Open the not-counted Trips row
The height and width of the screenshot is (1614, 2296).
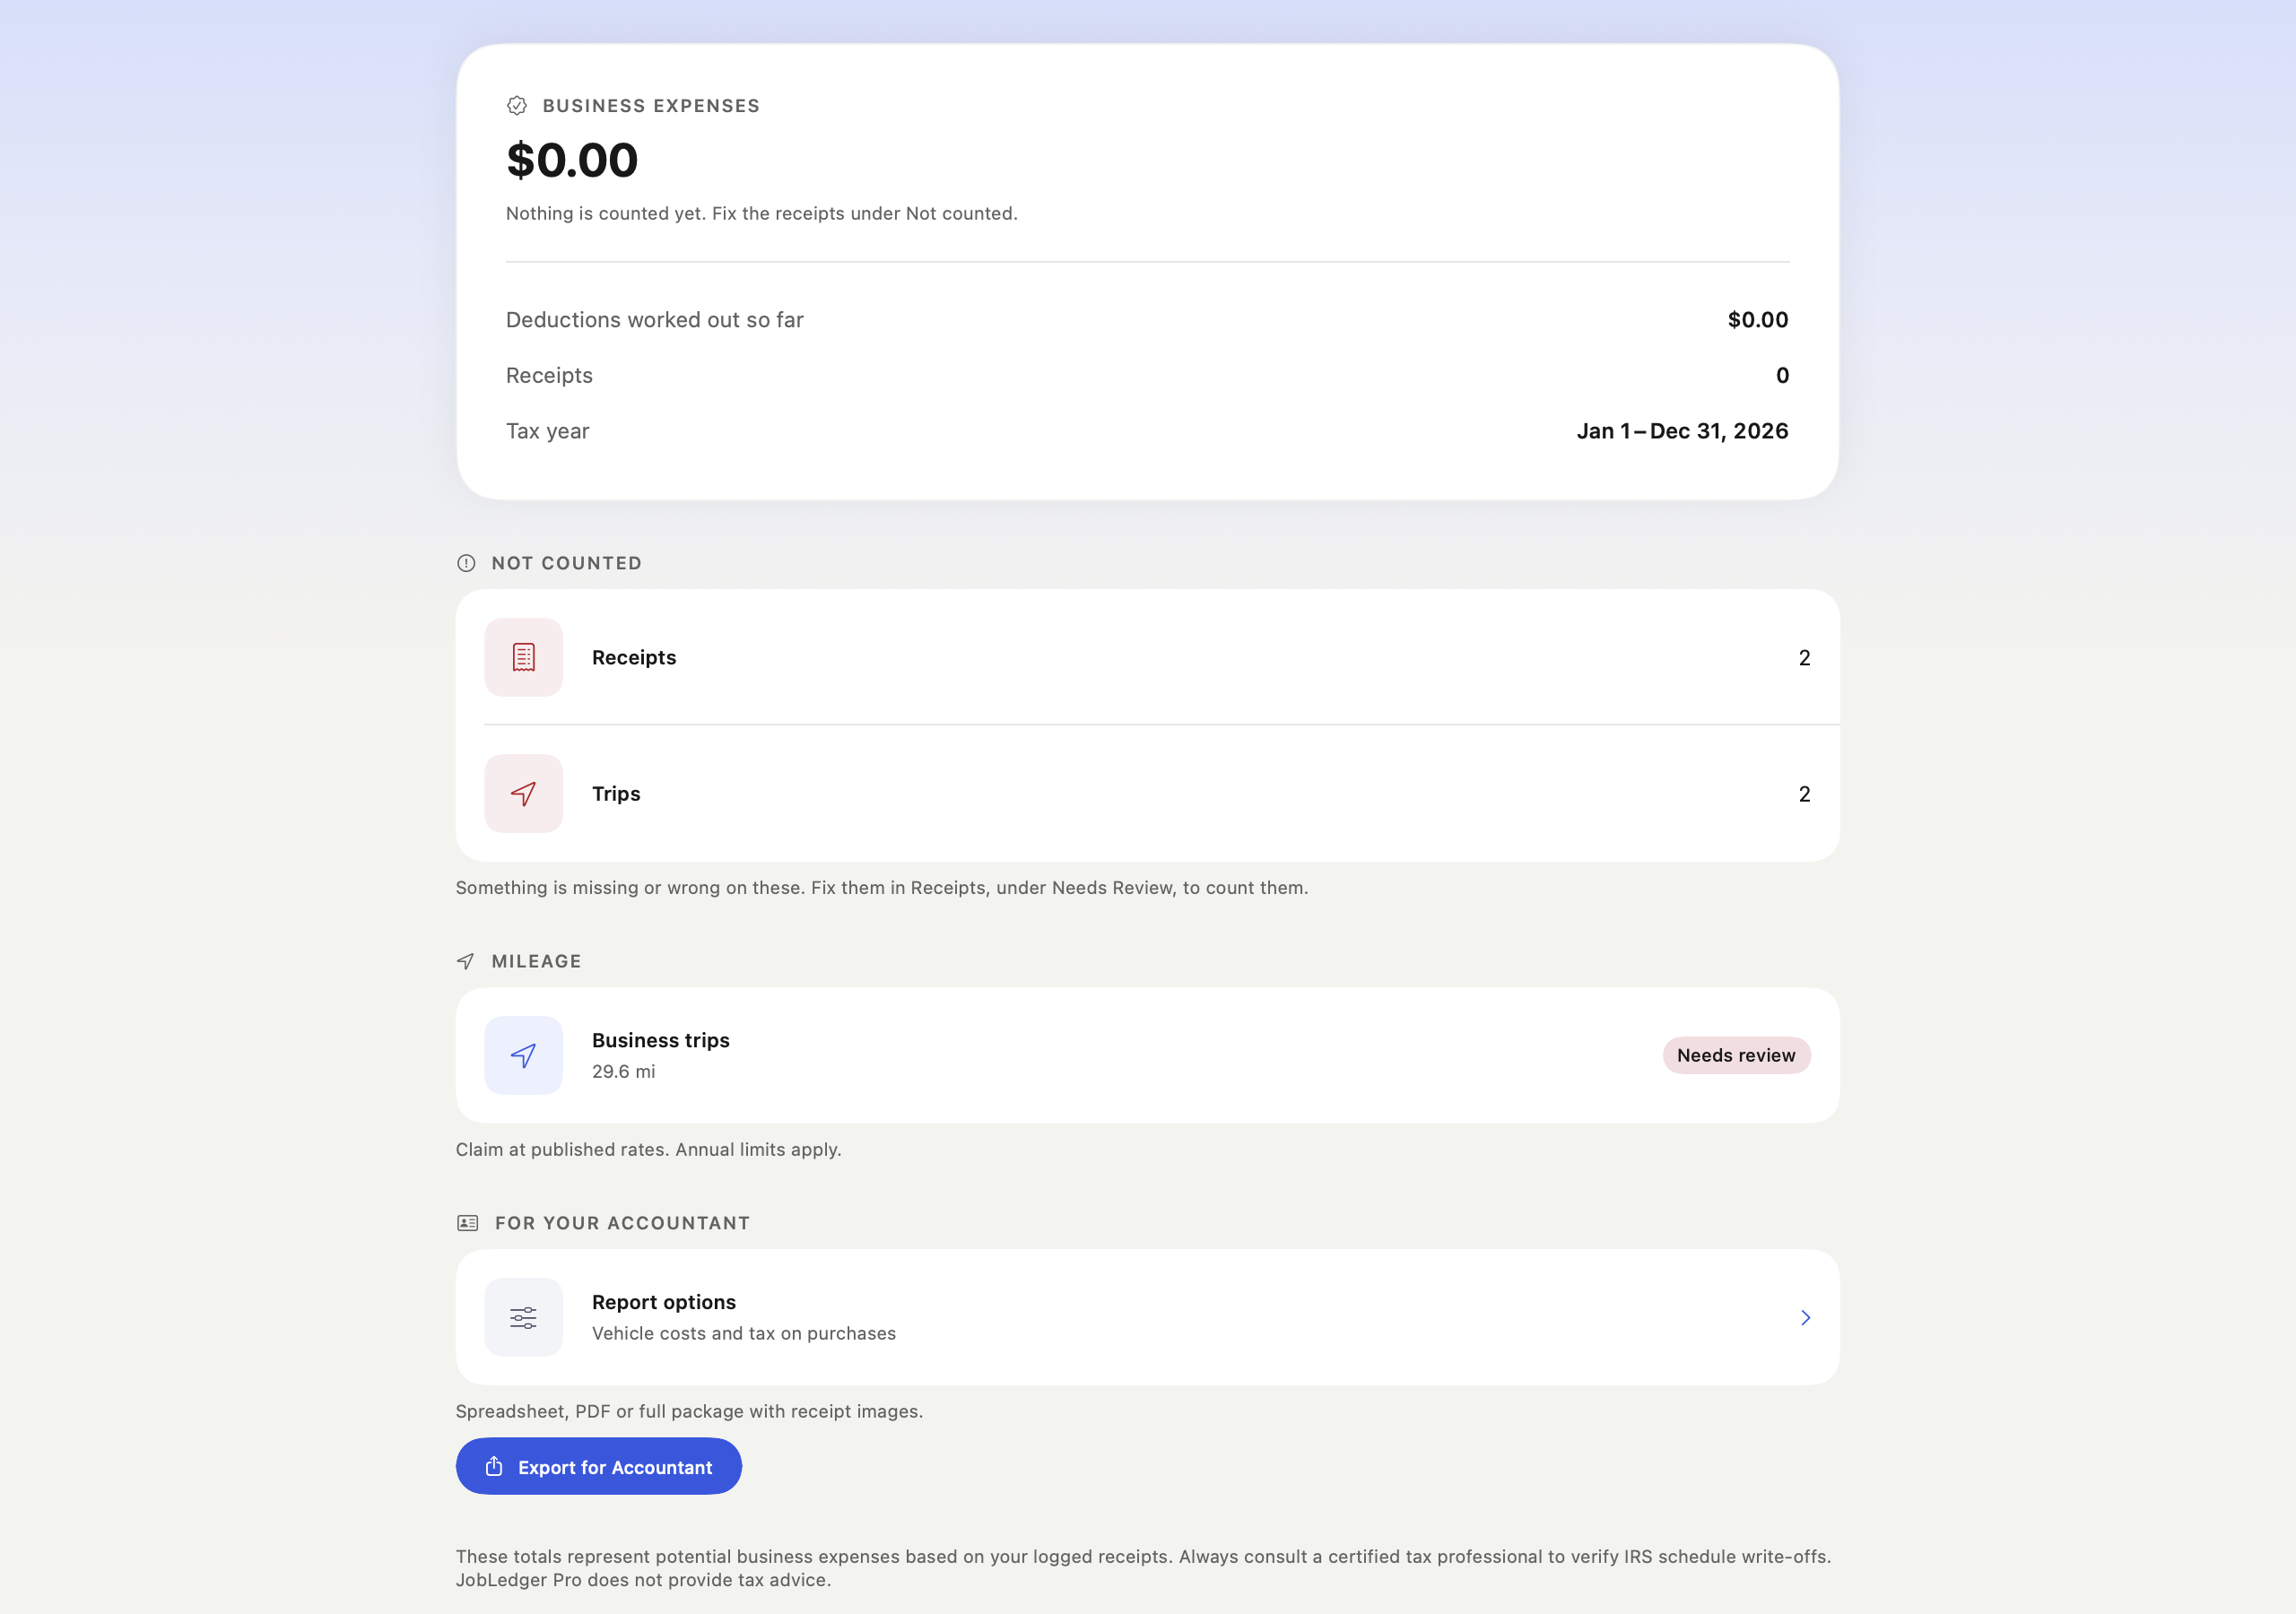point(1147,793)
